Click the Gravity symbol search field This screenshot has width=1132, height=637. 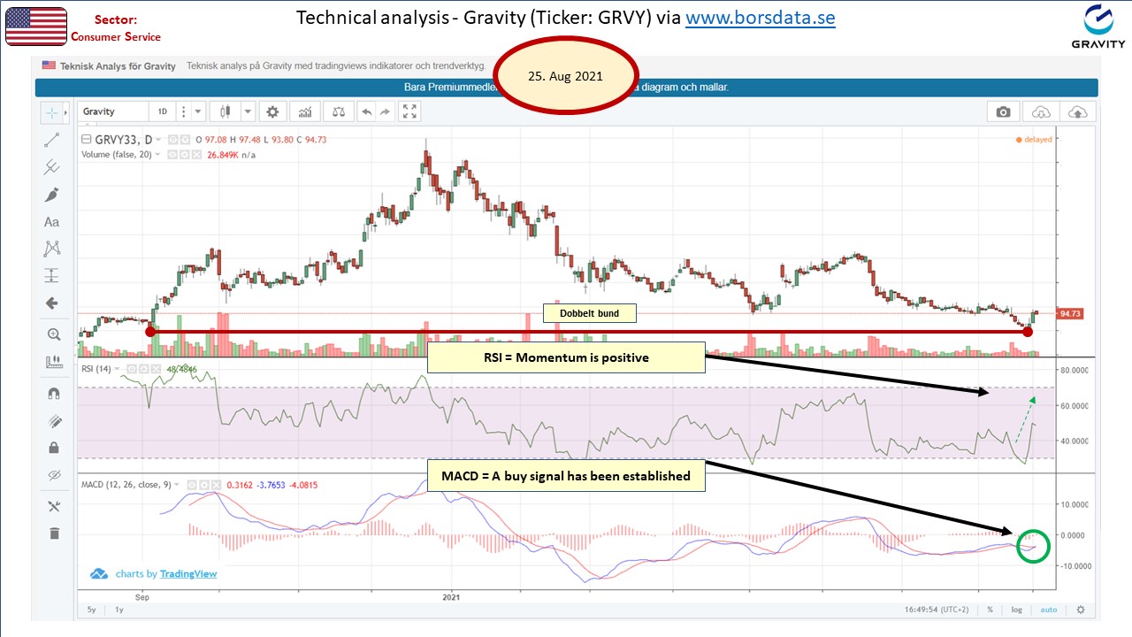[x=112, y=111]
